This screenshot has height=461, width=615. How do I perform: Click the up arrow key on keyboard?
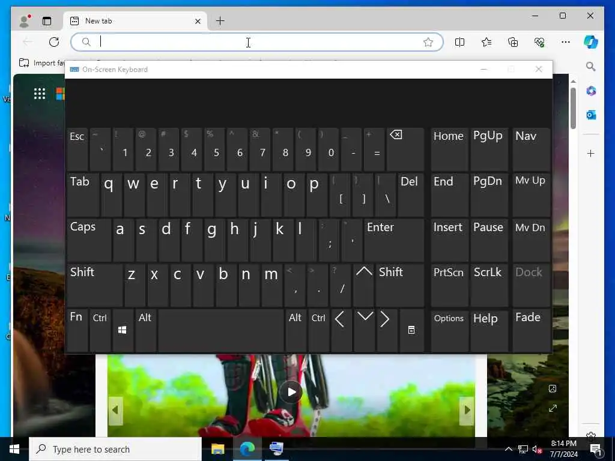click(x=363, y=285)
